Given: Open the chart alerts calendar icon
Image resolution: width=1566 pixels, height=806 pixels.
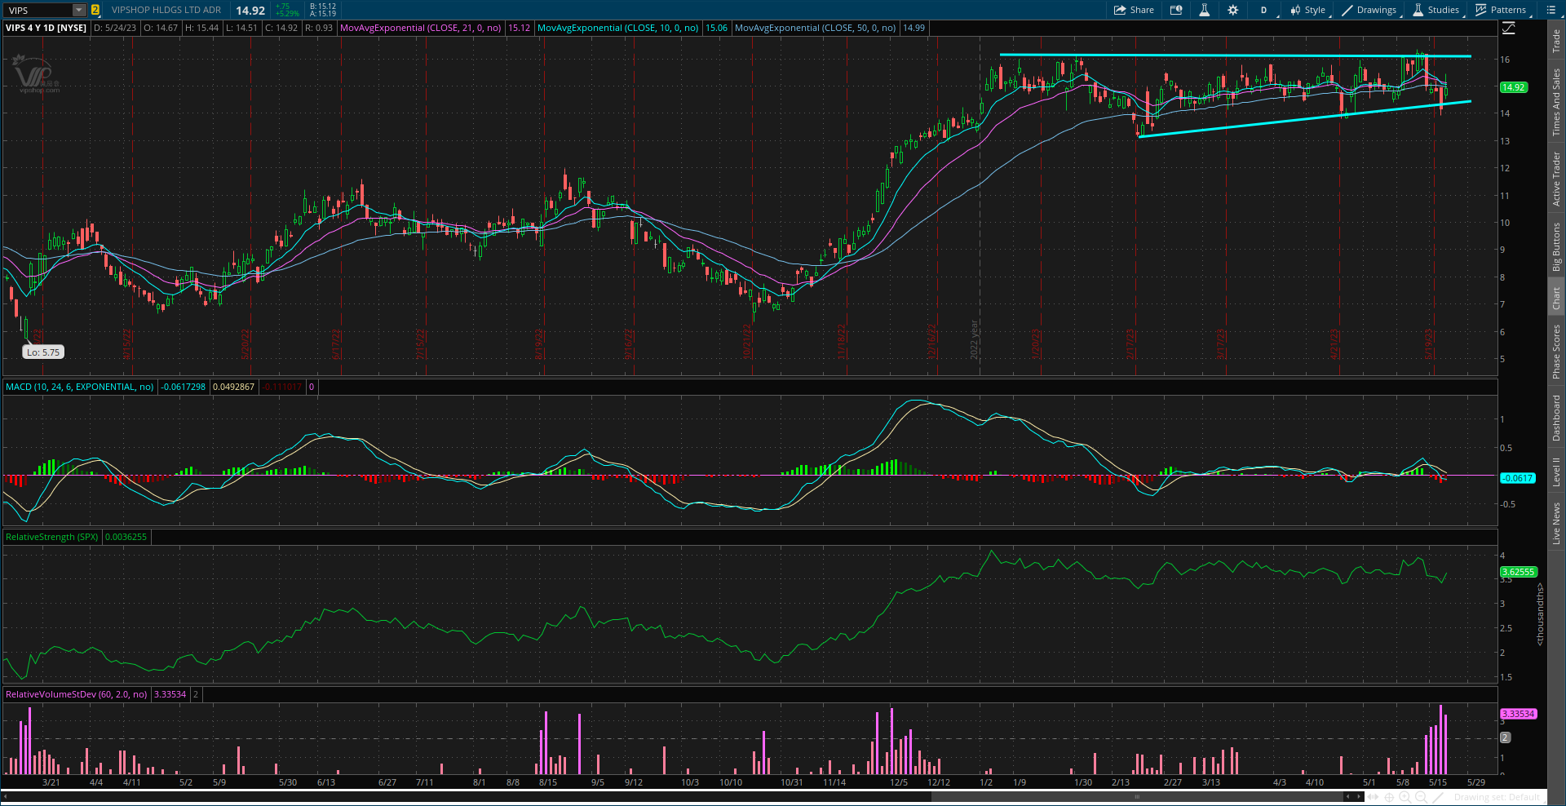Looking at the screenshot, I should [1176, 10].
